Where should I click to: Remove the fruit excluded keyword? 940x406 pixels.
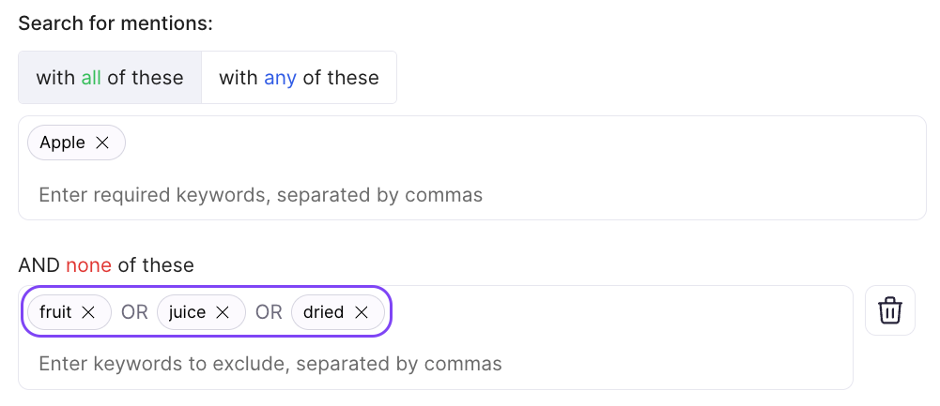[x=88, y=312]
